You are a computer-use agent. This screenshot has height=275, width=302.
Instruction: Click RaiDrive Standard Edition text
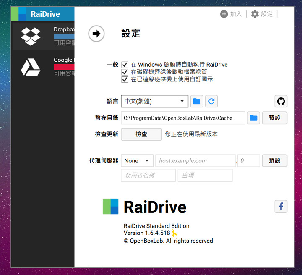156,226
